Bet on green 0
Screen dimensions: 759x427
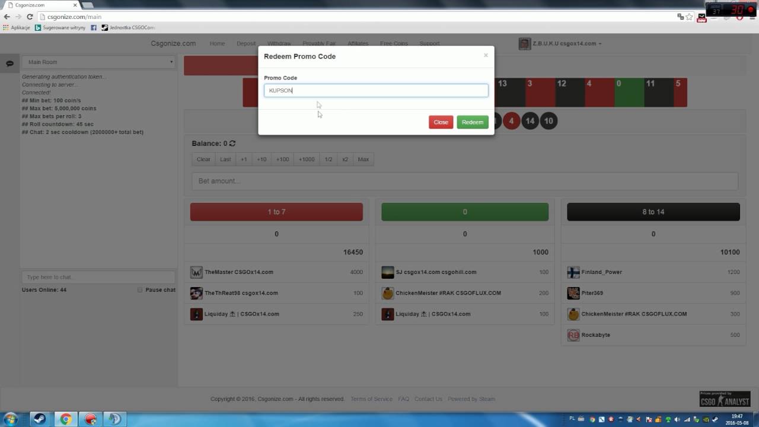click(465, 212)
